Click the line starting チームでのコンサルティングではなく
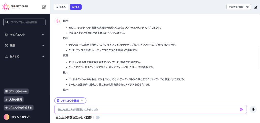Viewport: 260px width, 123px height. [x=111, y=67]
